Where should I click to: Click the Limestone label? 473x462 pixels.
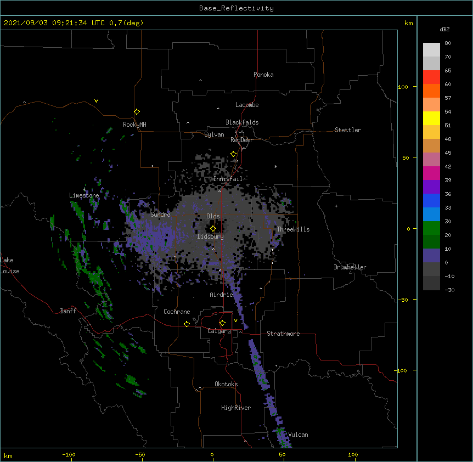84,195
